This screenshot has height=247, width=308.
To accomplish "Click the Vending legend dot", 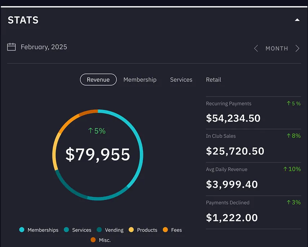I will click(x=99, y=230).
